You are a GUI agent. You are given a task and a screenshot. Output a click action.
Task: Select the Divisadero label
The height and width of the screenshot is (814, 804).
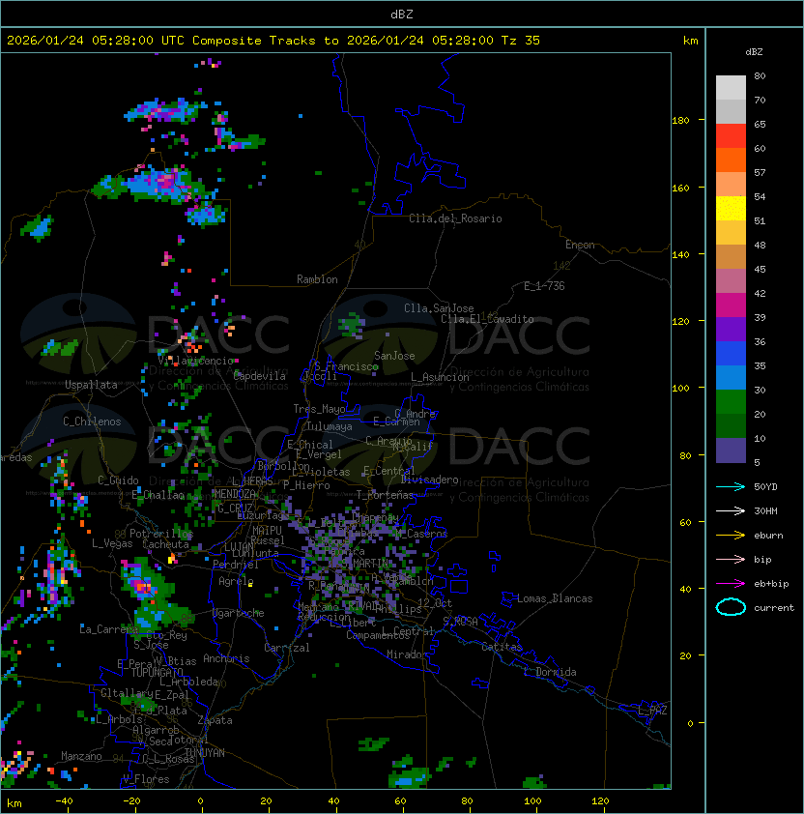430,480
